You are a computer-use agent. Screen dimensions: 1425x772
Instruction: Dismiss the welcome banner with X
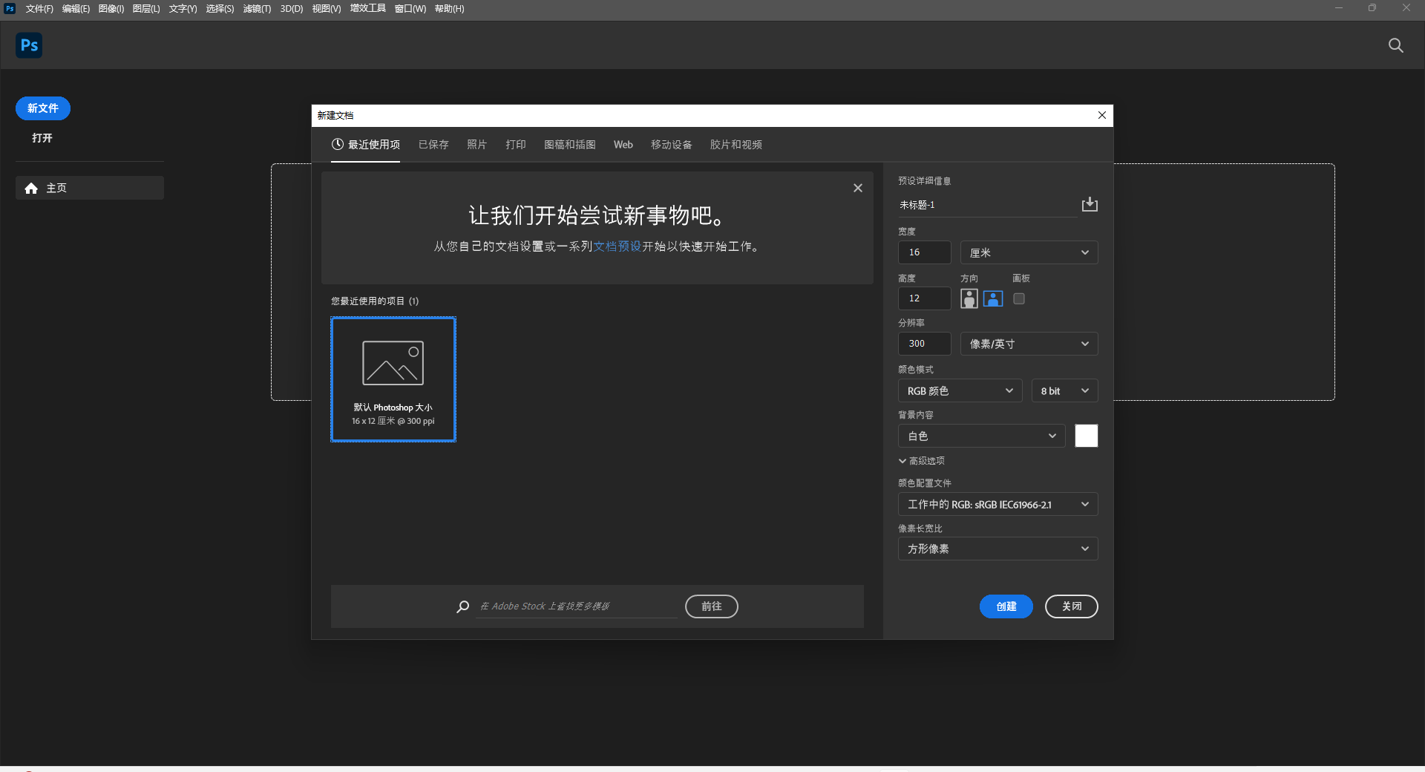point(857,188)
